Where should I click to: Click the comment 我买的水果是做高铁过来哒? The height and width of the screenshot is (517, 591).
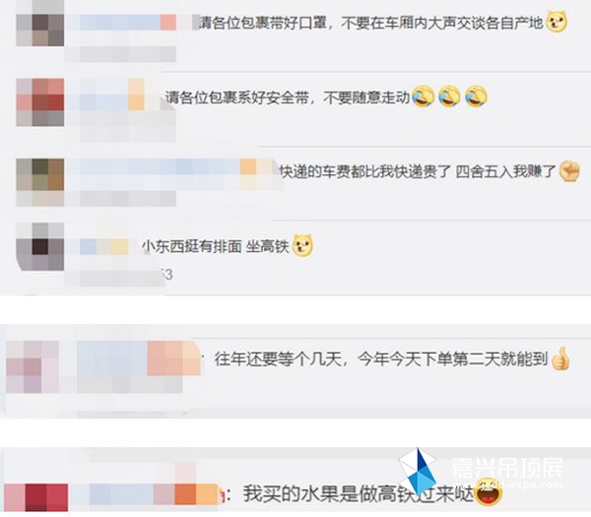point(359,493)
